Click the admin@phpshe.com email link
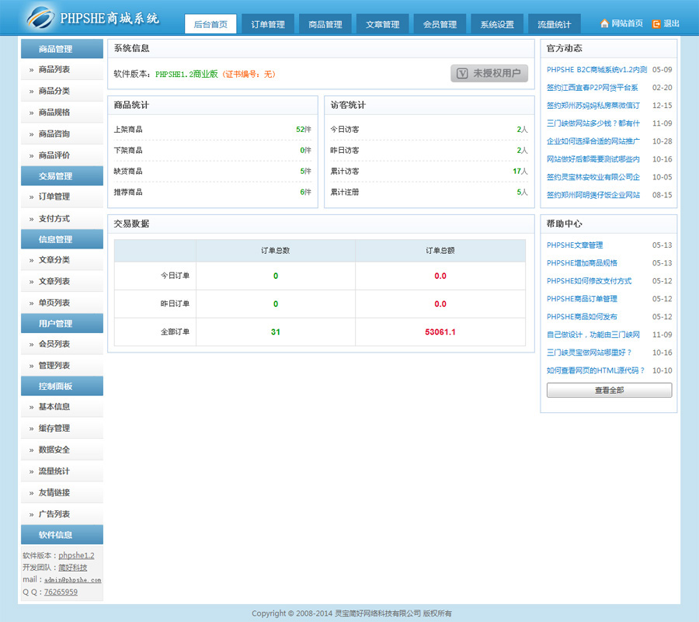This screenshot has height=622, width=699. tap(72, 580)
